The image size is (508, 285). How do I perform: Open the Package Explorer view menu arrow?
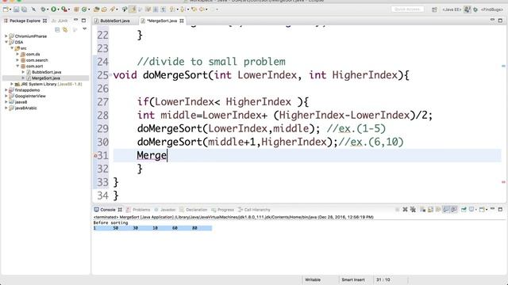[85, 29]
